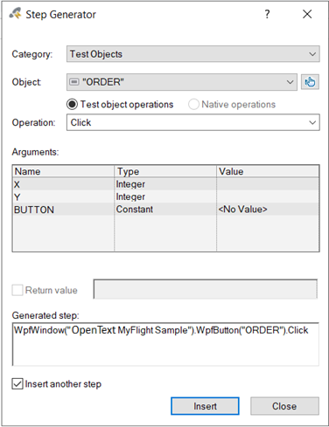This screenshot has height=427, width=329.
Task: Click the Type column header
Action: pos(165,171)
